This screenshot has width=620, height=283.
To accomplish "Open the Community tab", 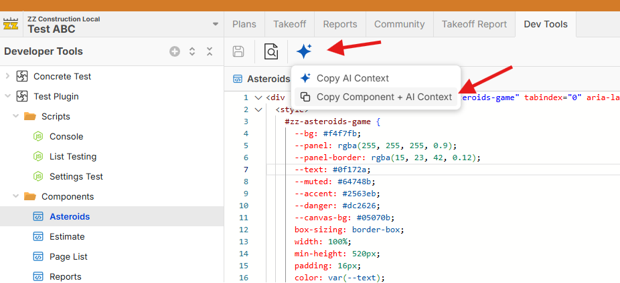I will (399, 24).
